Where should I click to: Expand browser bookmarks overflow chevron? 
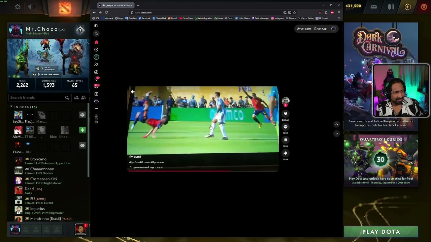[339, 18]
